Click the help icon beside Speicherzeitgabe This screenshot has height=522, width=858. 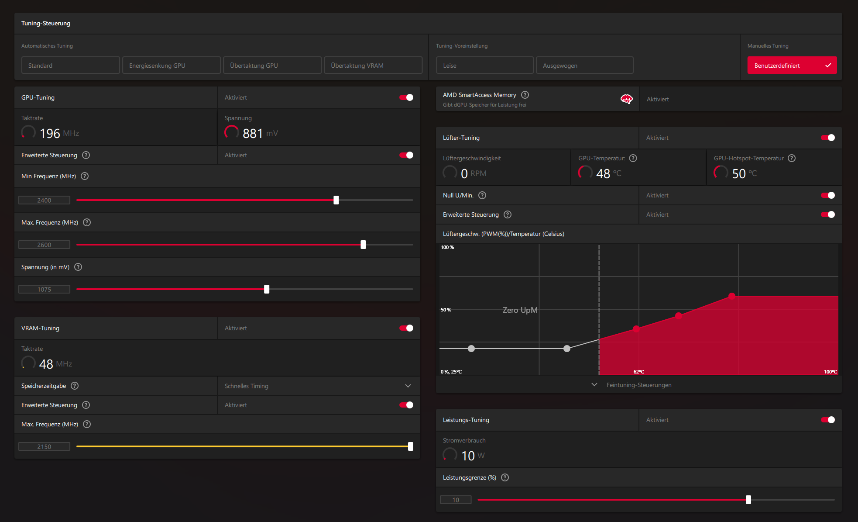coord(75,386)
